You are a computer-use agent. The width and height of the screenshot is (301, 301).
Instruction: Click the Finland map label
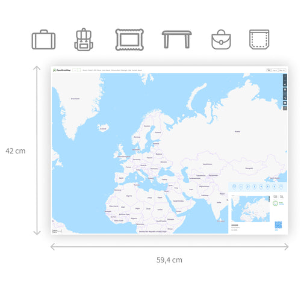(x=158, y=132)
